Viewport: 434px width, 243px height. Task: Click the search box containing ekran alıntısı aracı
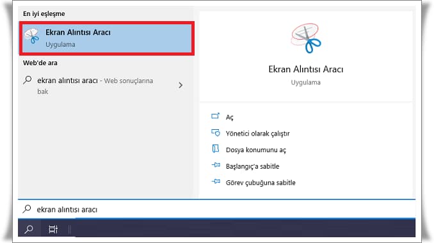[217, 209]
